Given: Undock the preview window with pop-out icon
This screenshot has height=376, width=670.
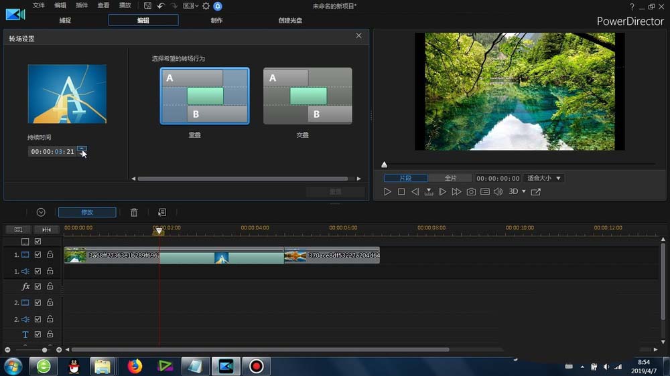Looking at the screenshot, I should pos(535,192).
